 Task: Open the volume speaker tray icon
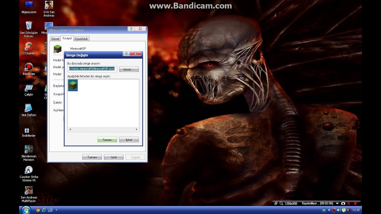339,210
